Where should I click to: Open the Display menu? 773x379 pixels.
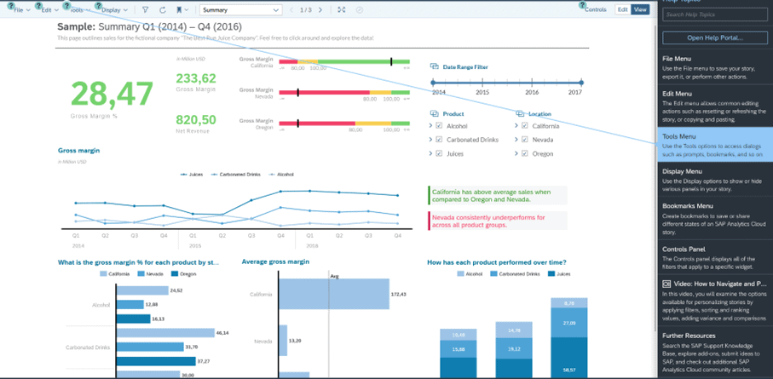[113, 10]
